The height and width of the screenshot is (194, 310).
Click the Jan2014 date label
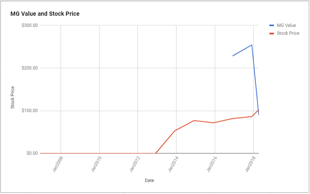[x=173, y=164]
